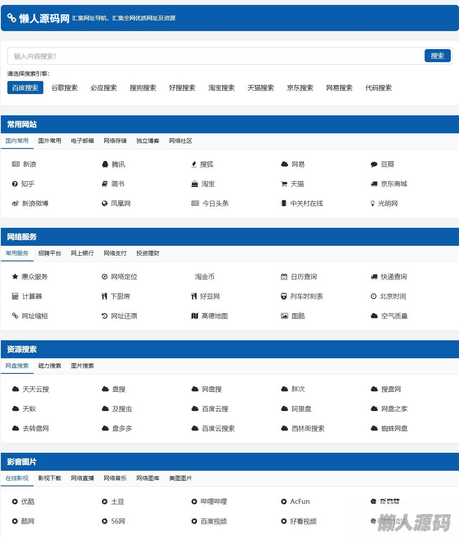Click the calculator icon beside 计算器

[x=15, y=296]
